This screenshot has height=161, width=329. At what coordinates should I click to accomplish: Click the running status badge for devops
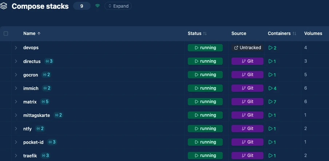coord(205,48)
